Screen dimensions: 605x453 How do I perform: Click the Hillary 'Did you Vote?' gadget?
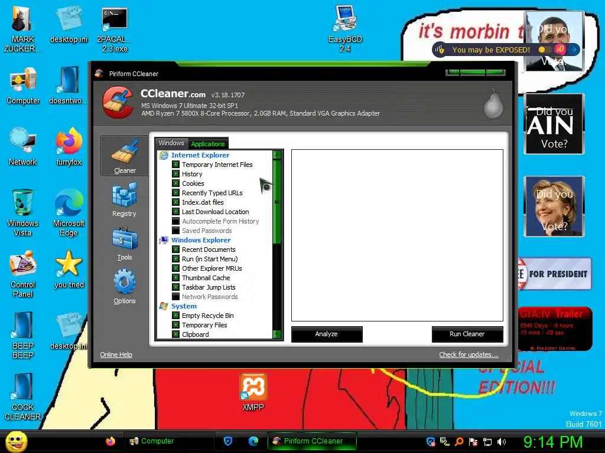554,206
